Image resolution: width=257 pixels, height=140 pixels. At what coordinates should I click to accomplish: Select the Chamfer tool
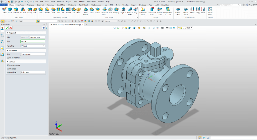pyautogui.click(x=47, y=10)
